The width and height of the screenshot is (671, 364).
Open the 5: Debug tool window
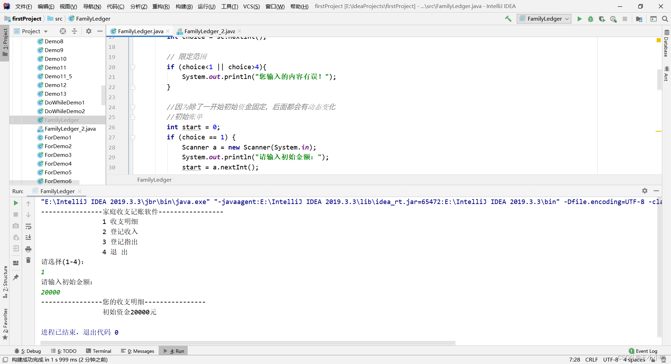tap(28, 351)
